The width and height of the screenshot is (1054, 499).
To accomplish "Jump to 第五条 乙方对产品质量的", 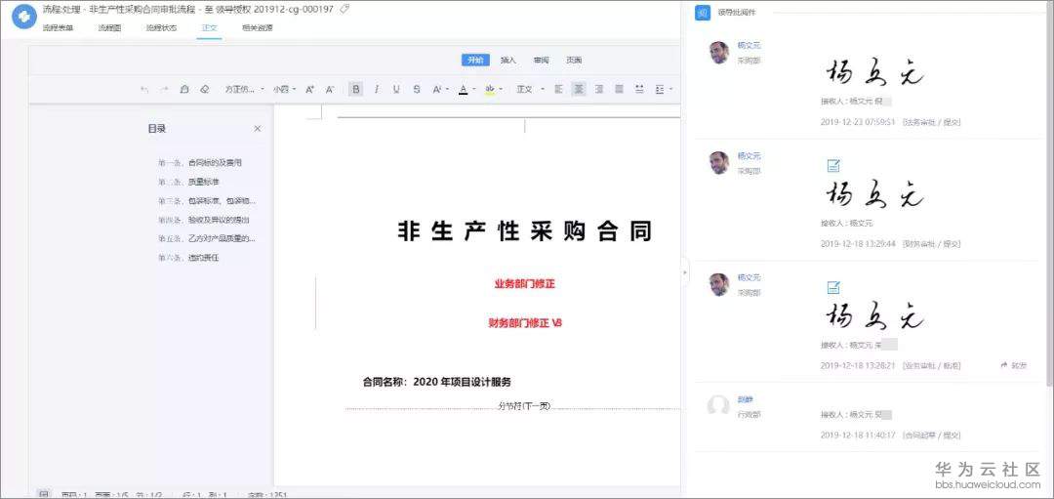I will point(206,238).
